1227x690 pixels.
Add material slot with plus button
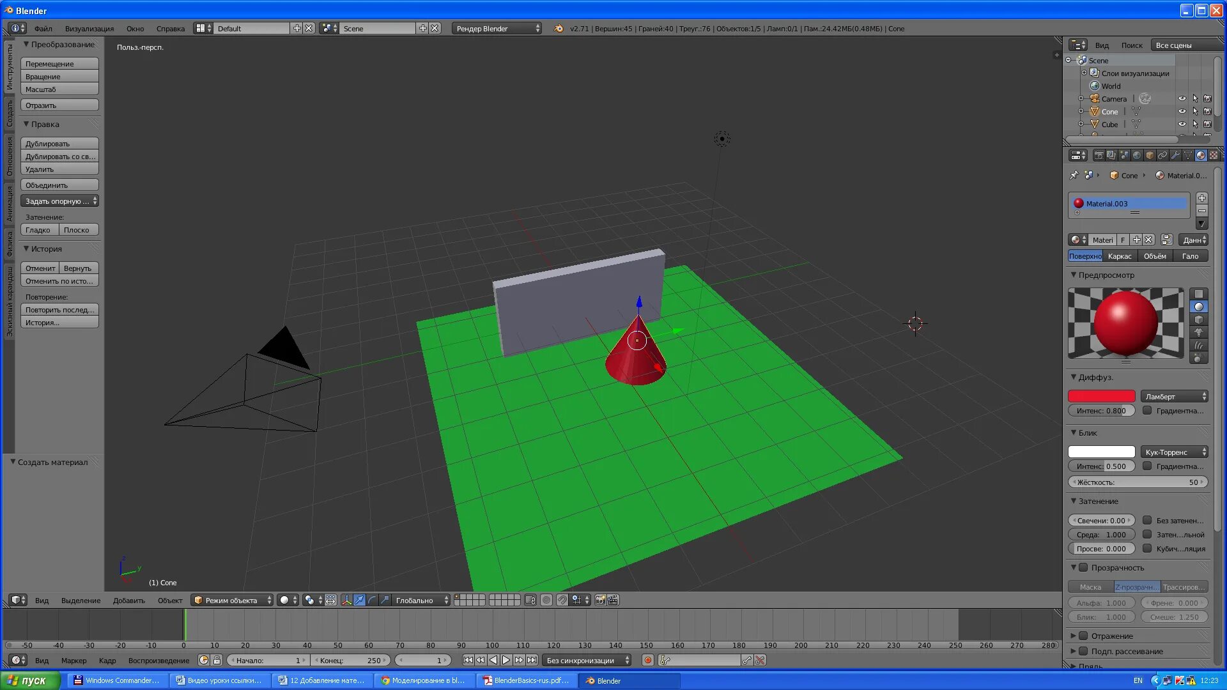coord(1202,198)
